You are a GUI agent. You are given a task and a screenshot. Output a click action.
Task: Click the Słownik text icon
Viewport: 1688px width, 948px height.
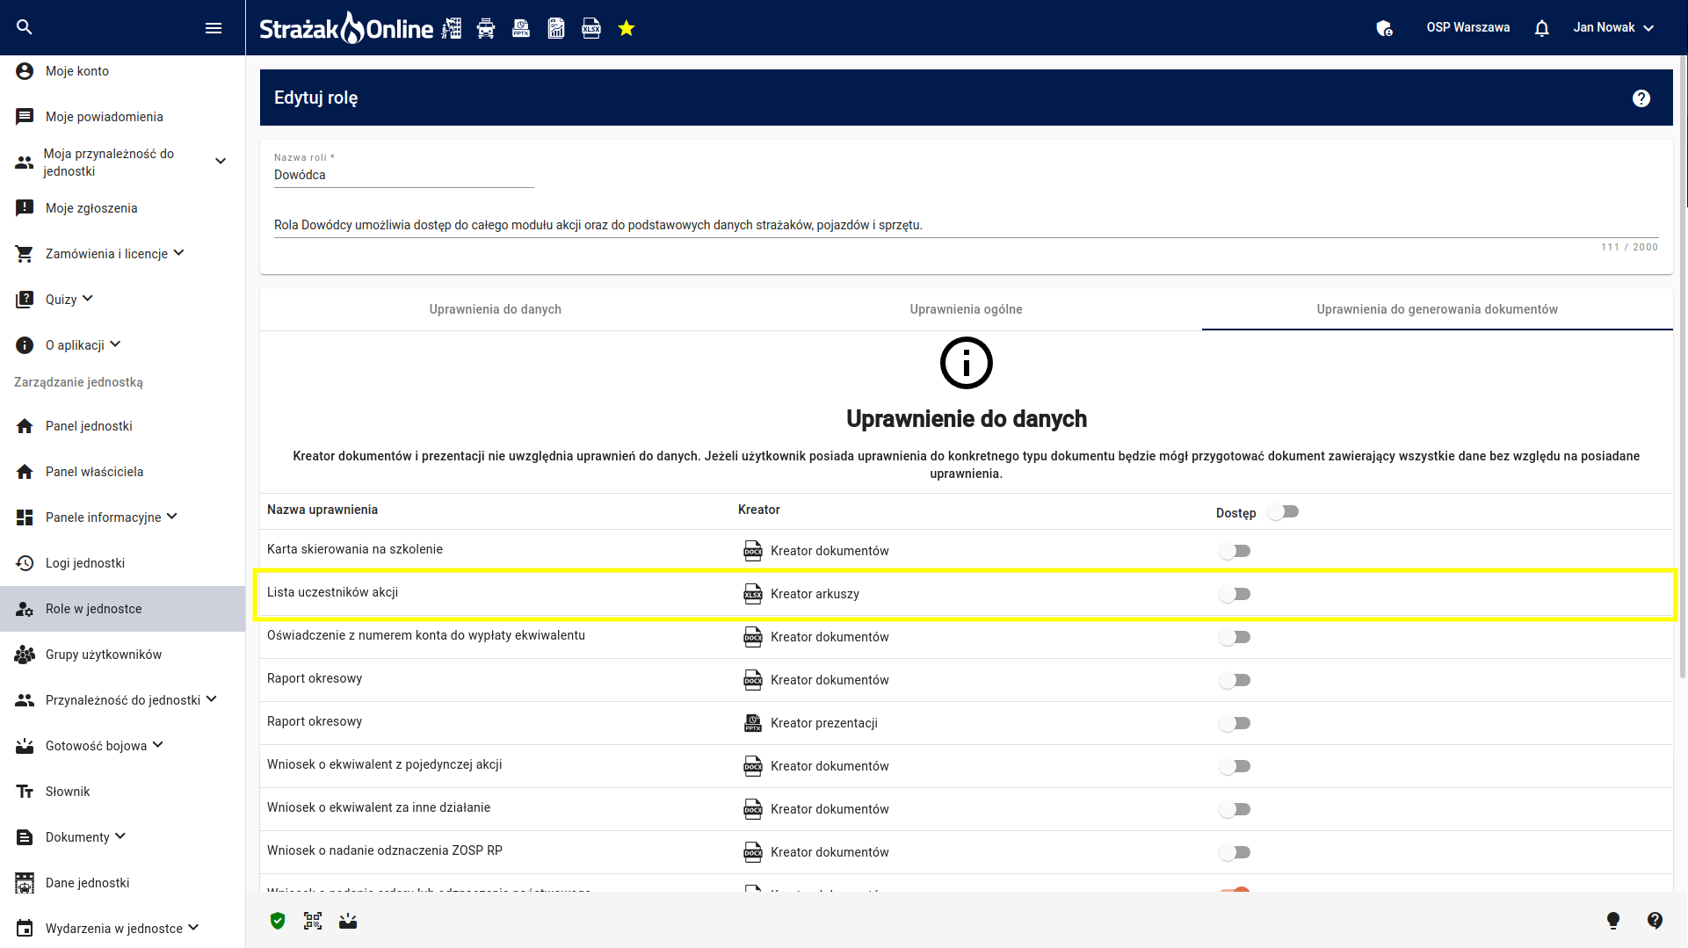click(25, 792)
